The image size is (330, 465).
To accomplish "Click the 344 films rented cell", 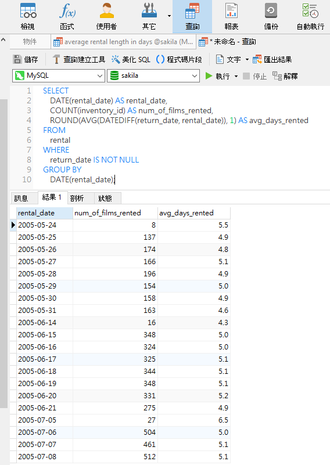I will click(x=115, y=371).
